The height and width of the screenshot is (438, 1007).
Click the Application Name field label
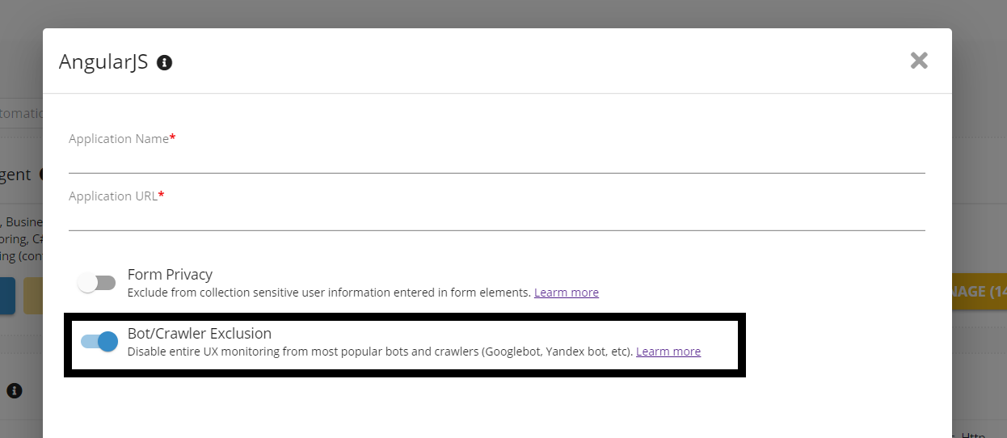click(x=119, y=139)
